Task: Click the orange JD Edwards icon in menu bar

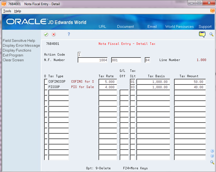Action: pos(212,11)
